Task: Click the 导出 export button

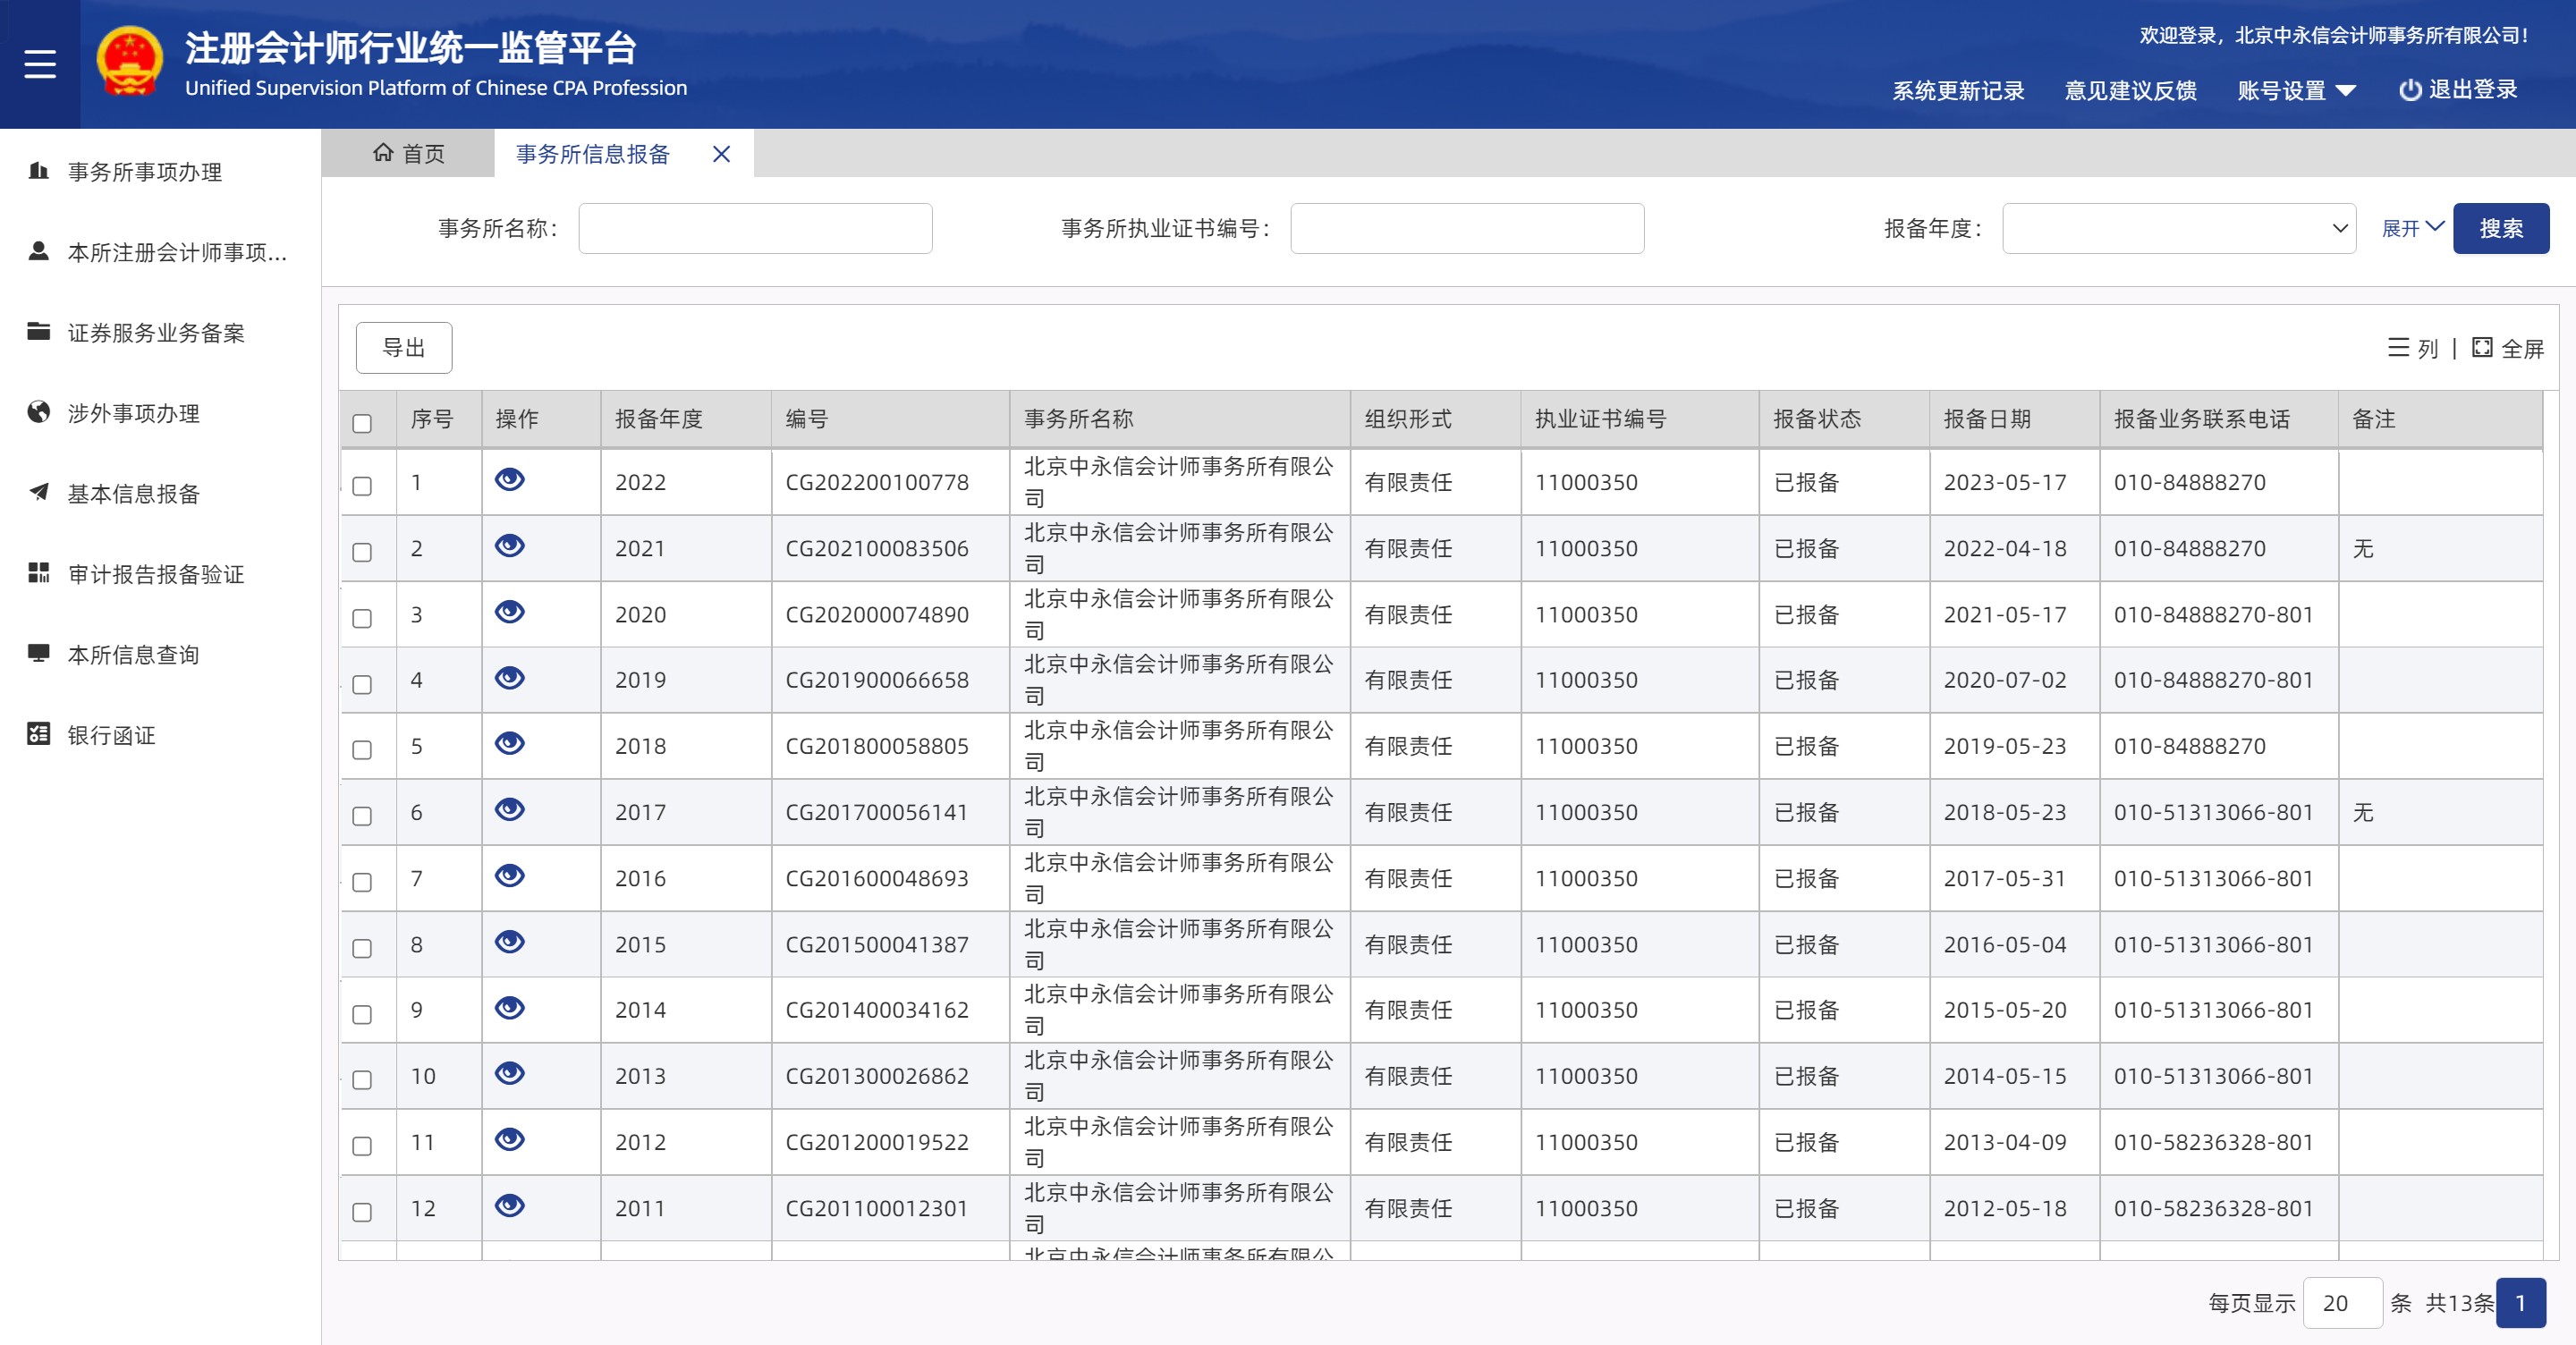Action: (404, 347)
